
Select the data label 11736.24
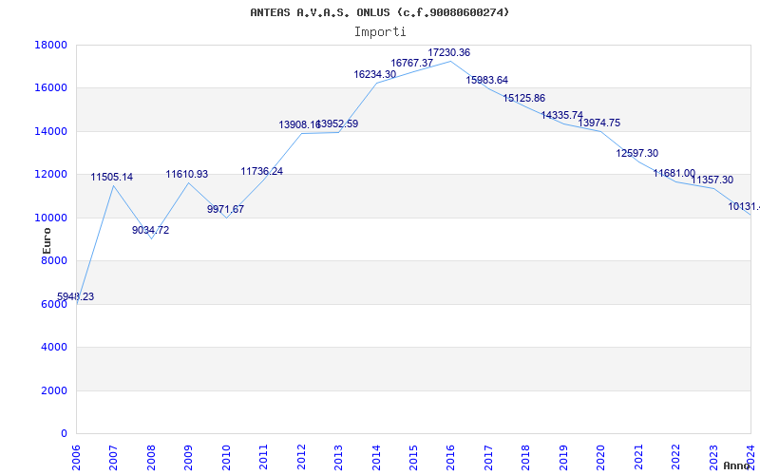coord(262,171)
